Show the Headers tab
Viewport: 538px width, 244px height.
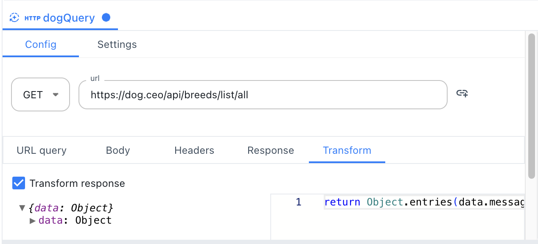coord(194,150)
